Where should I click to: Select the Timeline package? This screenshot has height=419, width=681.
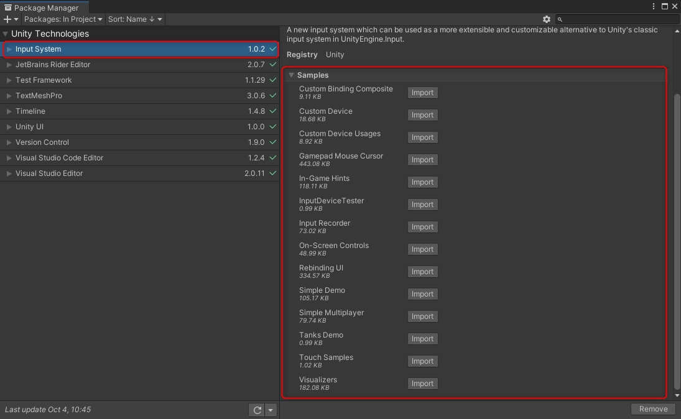140,111
